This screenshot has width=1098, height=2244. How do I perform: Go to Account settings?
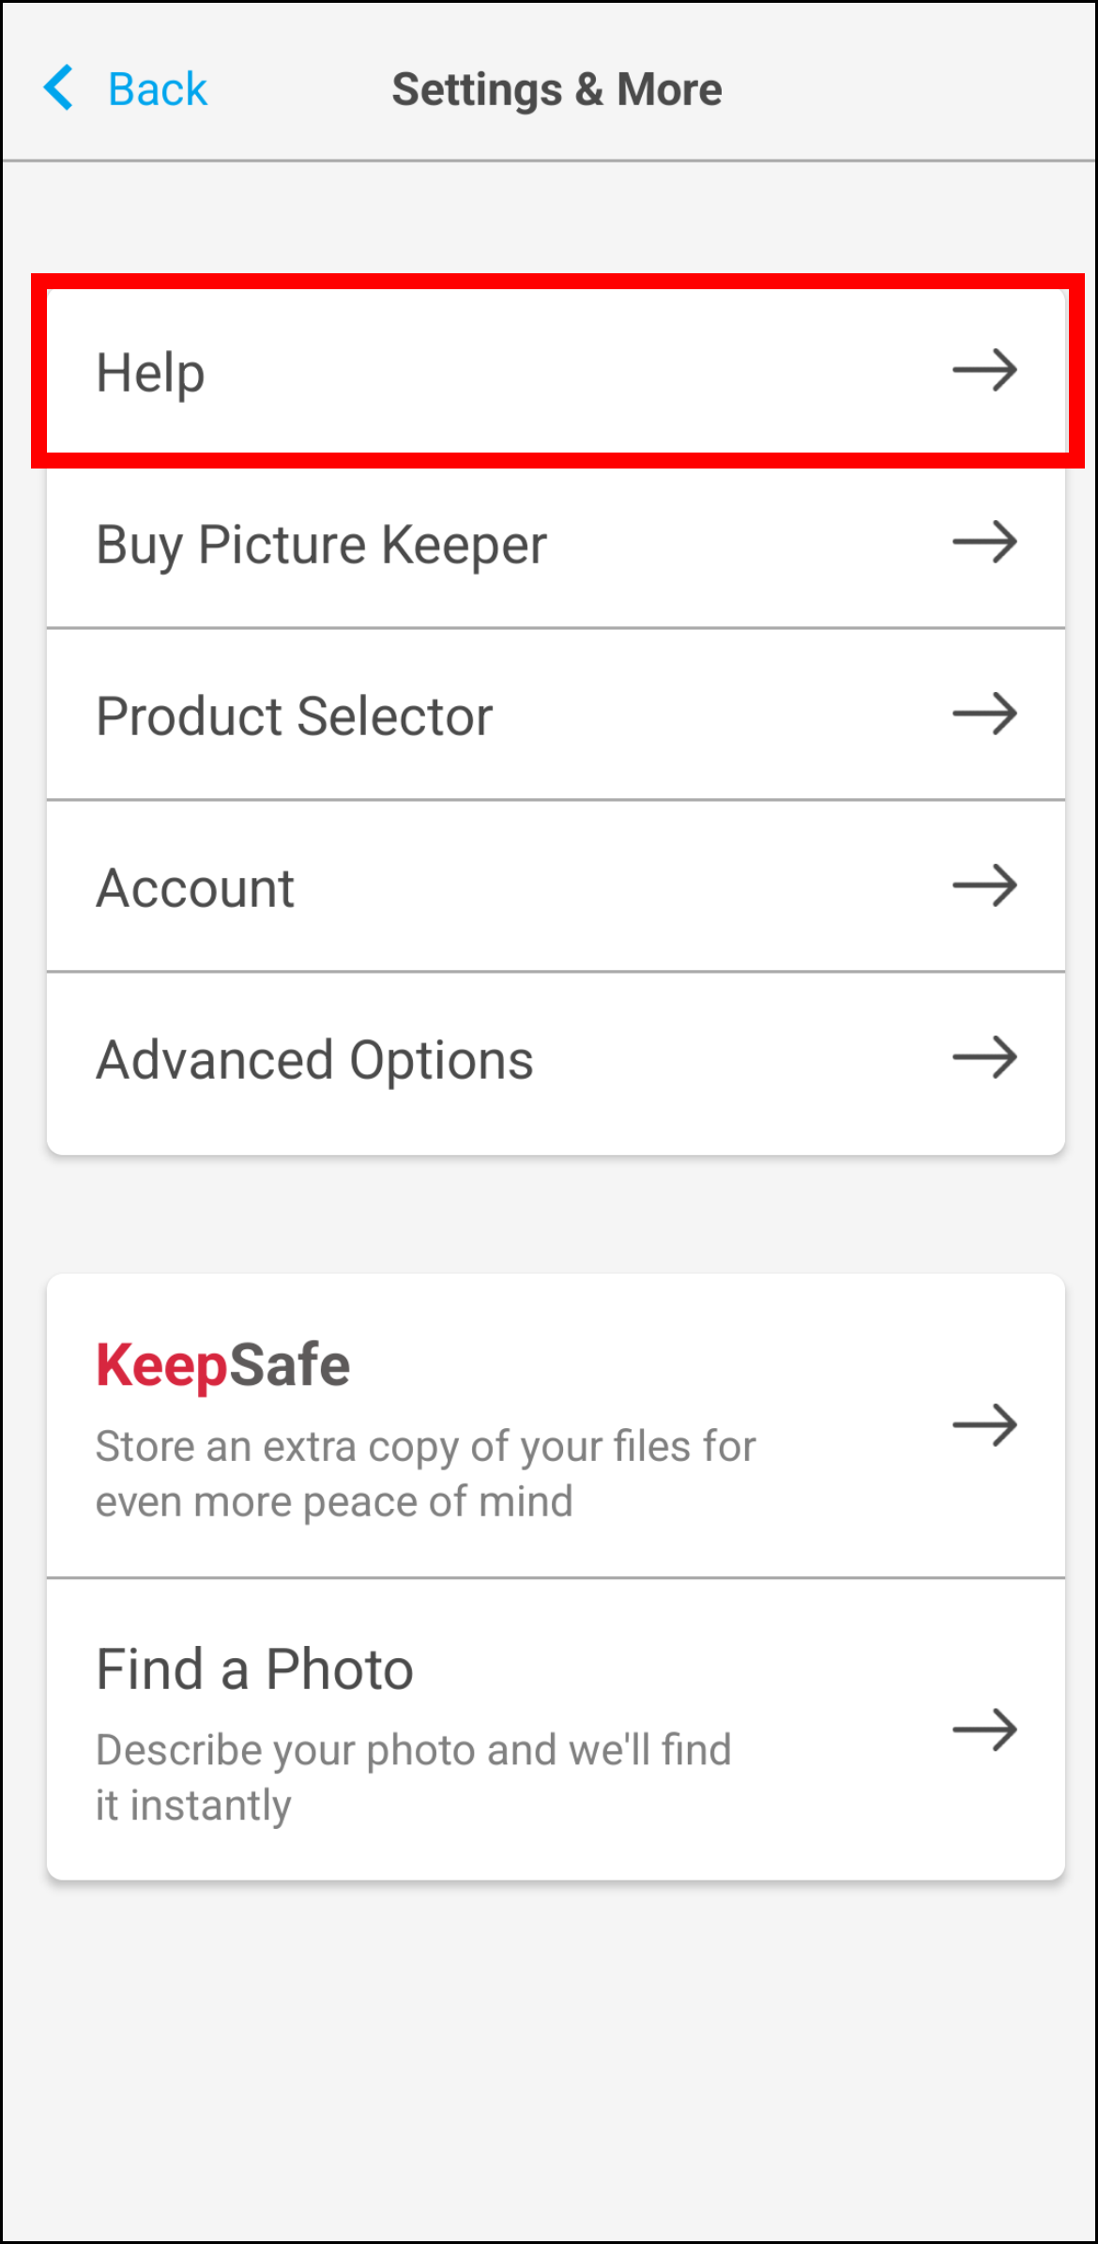pyautogui.click(x=557, y=886)
